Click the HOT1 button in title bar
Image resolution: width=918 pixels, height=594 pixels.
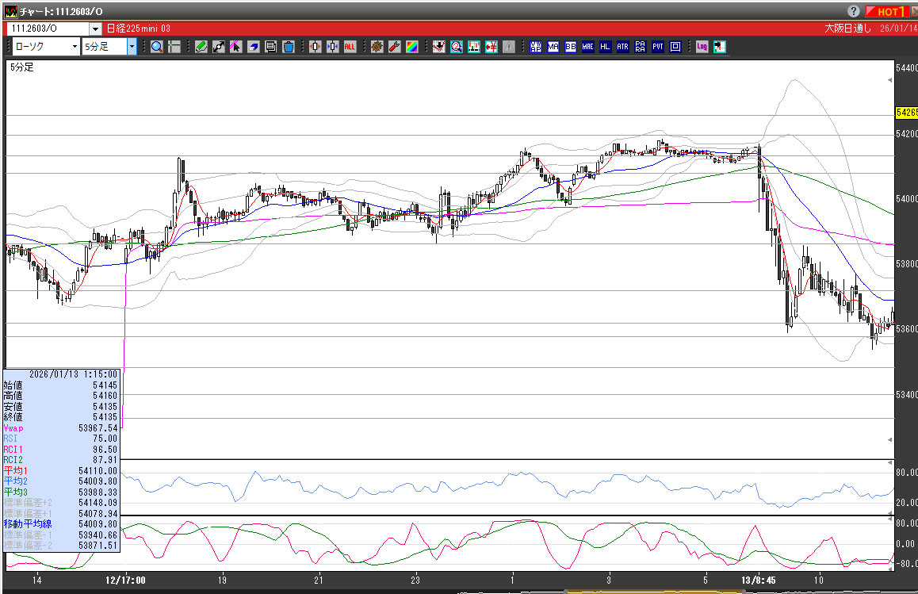tap(889, 12)
